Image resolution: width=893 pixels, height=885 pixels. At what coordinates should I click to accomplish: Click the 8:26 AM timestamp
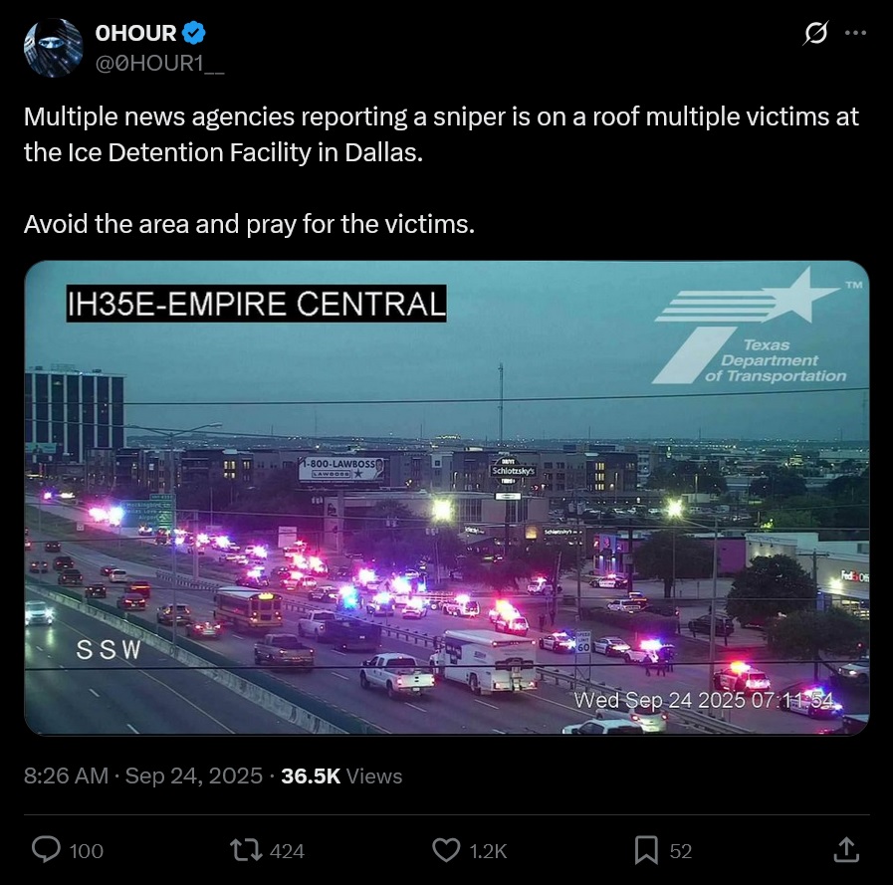click(x=66, y=775)
